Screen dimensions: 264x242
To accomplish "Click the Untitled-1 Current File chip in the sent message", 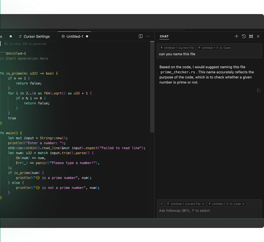I will coord(177,48).
